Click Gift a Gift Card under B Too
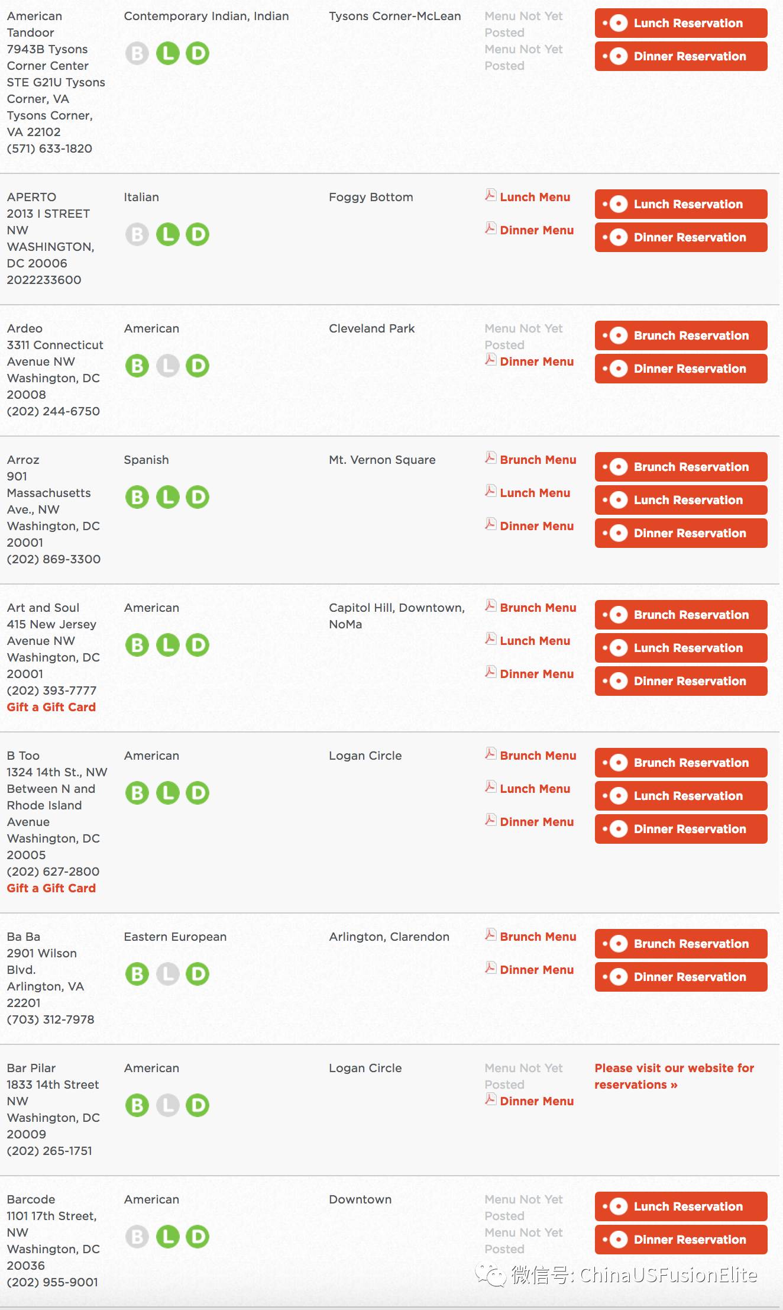Screen dimensions: 783x1310 51,888
